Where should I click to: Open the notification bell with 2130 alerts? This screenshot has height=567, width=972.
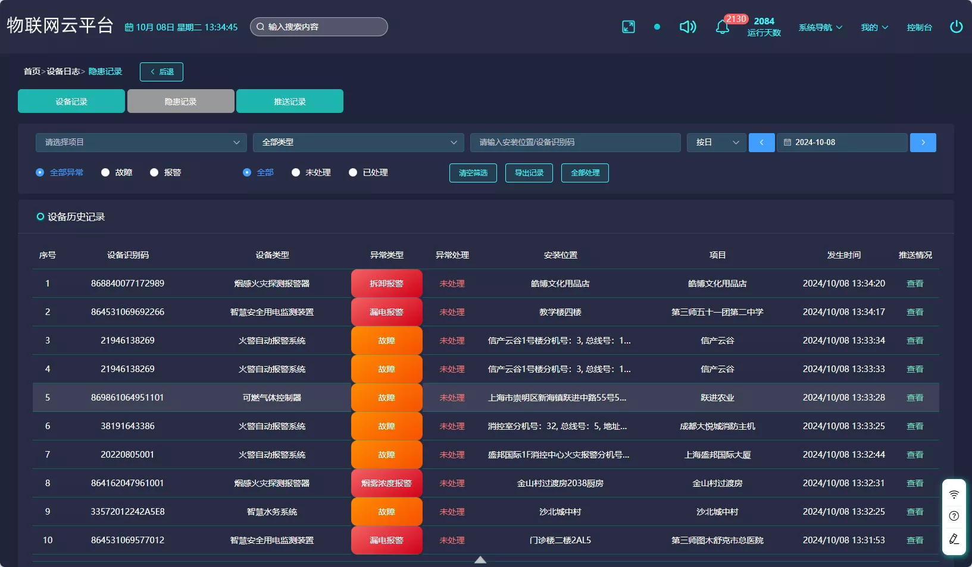pyautogui.click(x=722, y=27)
